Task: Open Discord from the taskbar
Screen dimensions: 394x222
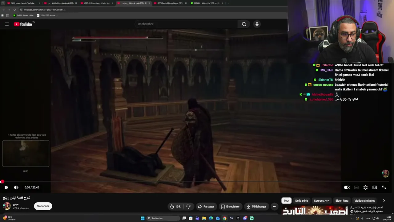Action: 245,218
